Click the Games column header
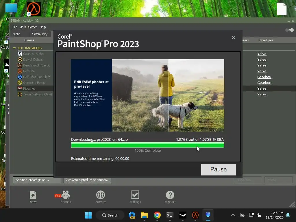Viewport: 296px width, 222px height. tap(29, 40)
